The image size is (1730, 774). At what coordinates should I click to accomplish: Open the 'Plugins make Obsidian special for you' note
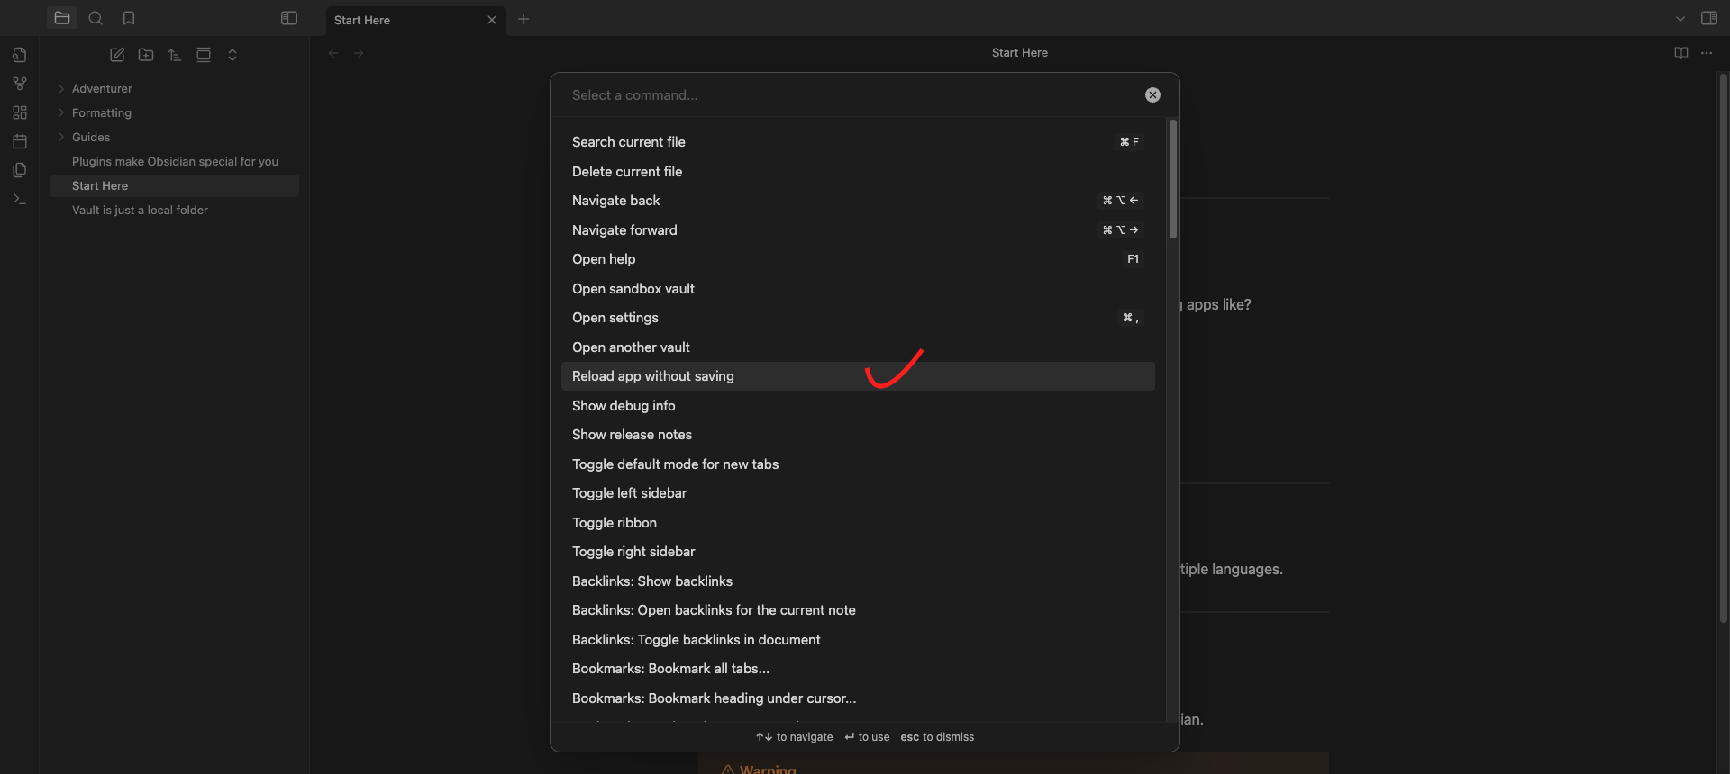click(175, 161)
